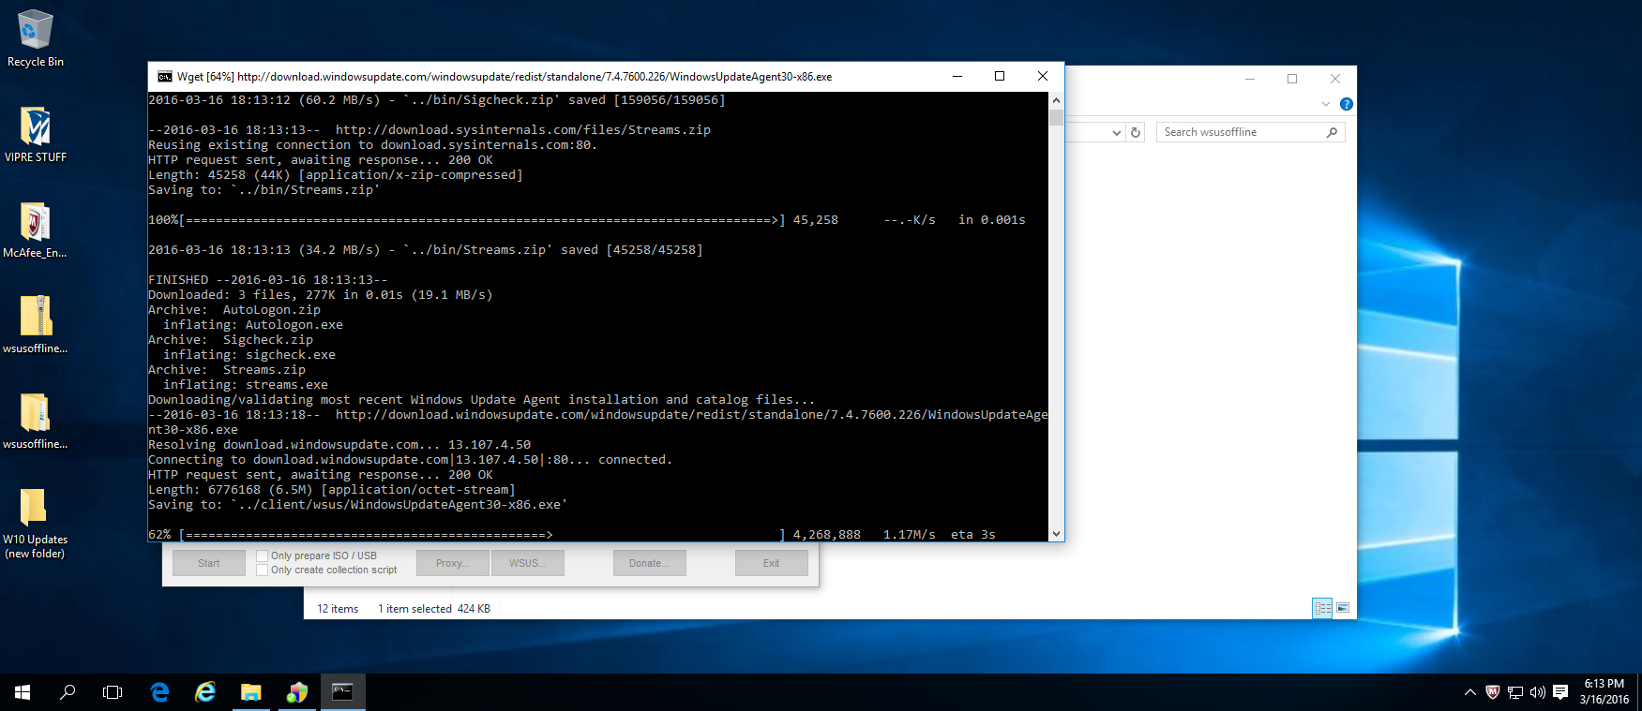Launch Microsoft Edge from the taskbar

click(x=159, y=692)
